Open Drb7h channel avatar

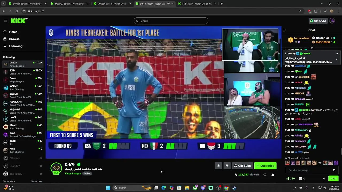coord(56,168)
